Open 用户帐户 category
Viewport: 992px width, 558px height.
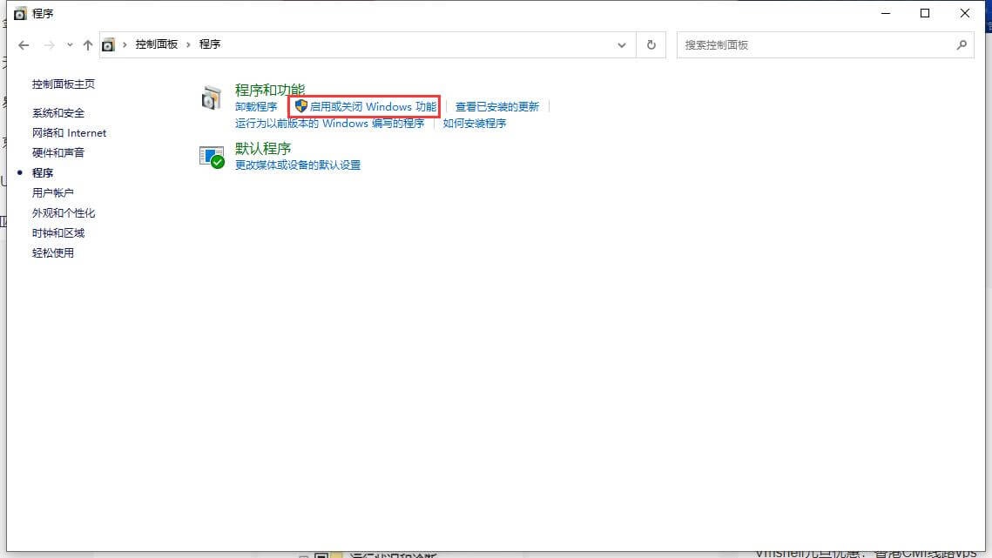coord(52,193)
